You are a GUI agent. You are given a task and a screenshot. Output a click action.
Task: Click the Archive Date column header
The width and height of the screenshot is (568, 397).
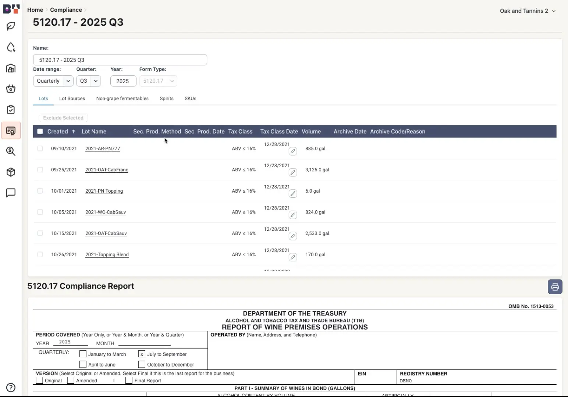coord(350,132)
